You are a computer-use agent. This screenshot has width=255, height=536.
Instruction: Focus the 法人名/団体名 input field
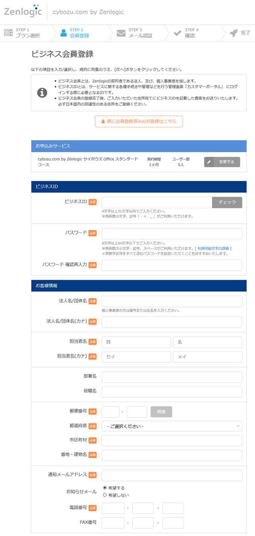tap(172, 302)
